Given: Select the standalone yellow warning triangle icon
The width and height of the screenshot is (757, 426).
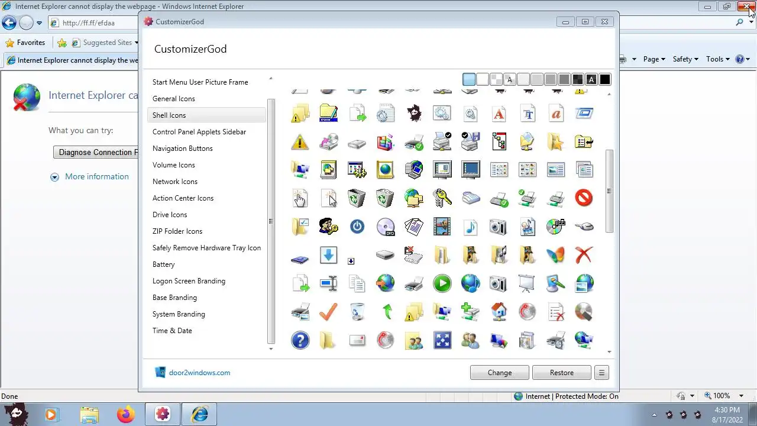Looking at the screenshot, I should click(300, 141).
